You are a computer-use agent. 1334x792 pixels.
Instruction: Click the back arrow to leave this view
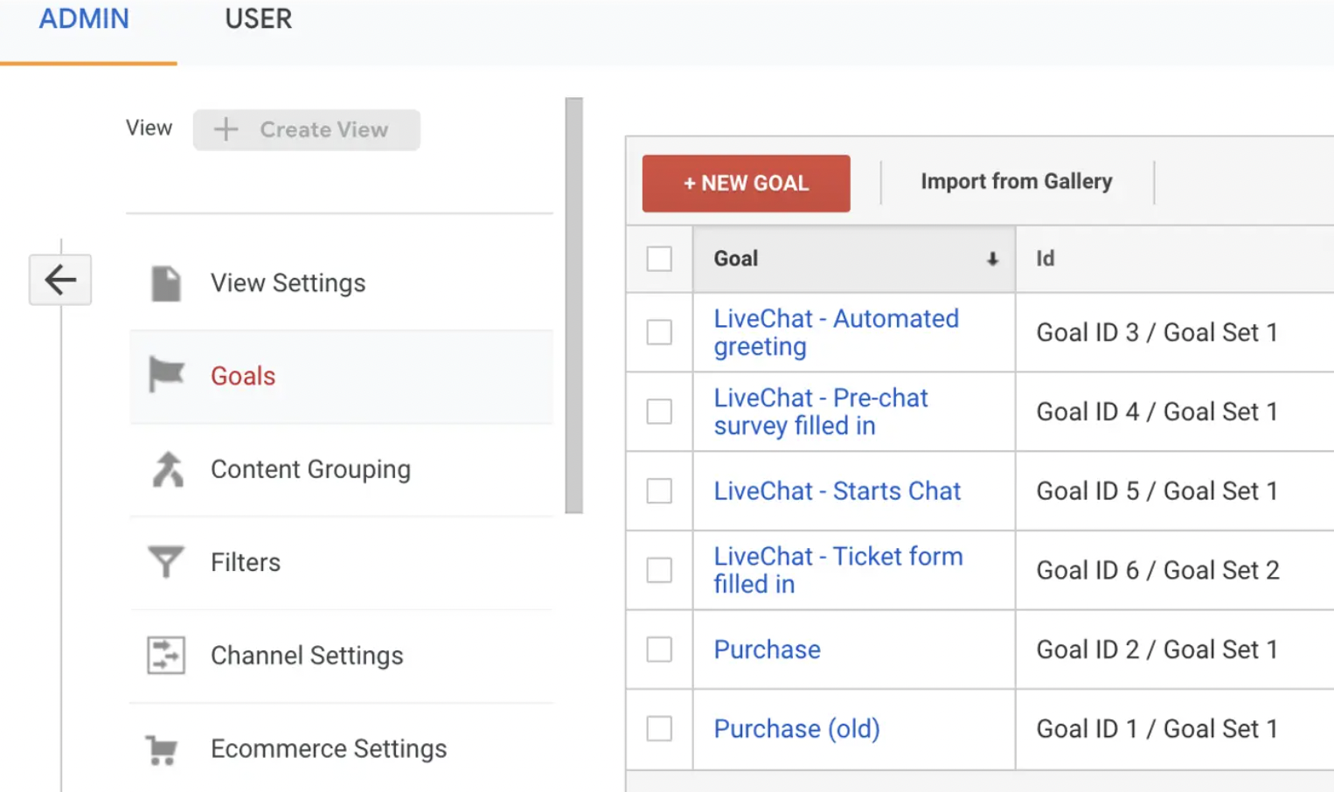59,279
